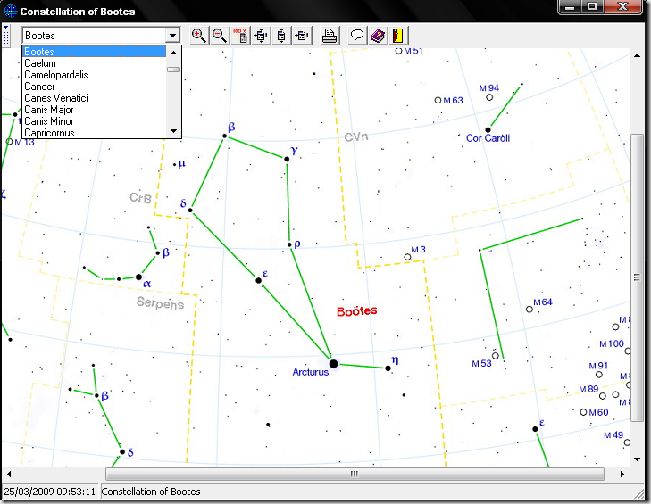Select Bootes in the dropdown list
Image resolution: width=651 pixels, height=504 pixels.
[x=95, y=52]
